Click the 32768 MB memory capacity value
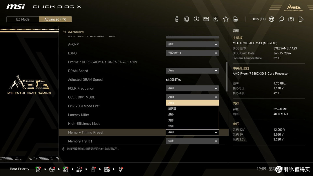 tap(280, 109)
